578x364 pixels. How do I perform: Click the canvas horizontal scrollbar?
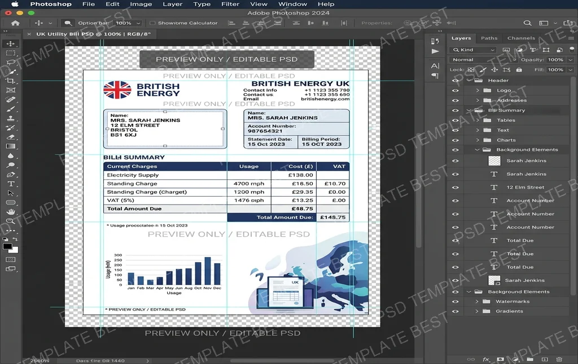[282, 361]
